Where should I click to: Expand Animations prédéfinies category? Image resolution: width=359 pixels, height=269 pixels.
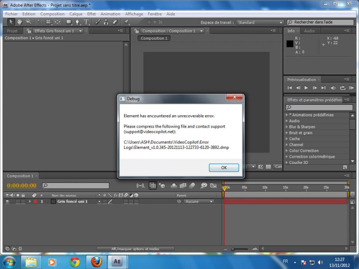[x=286, y=115]
